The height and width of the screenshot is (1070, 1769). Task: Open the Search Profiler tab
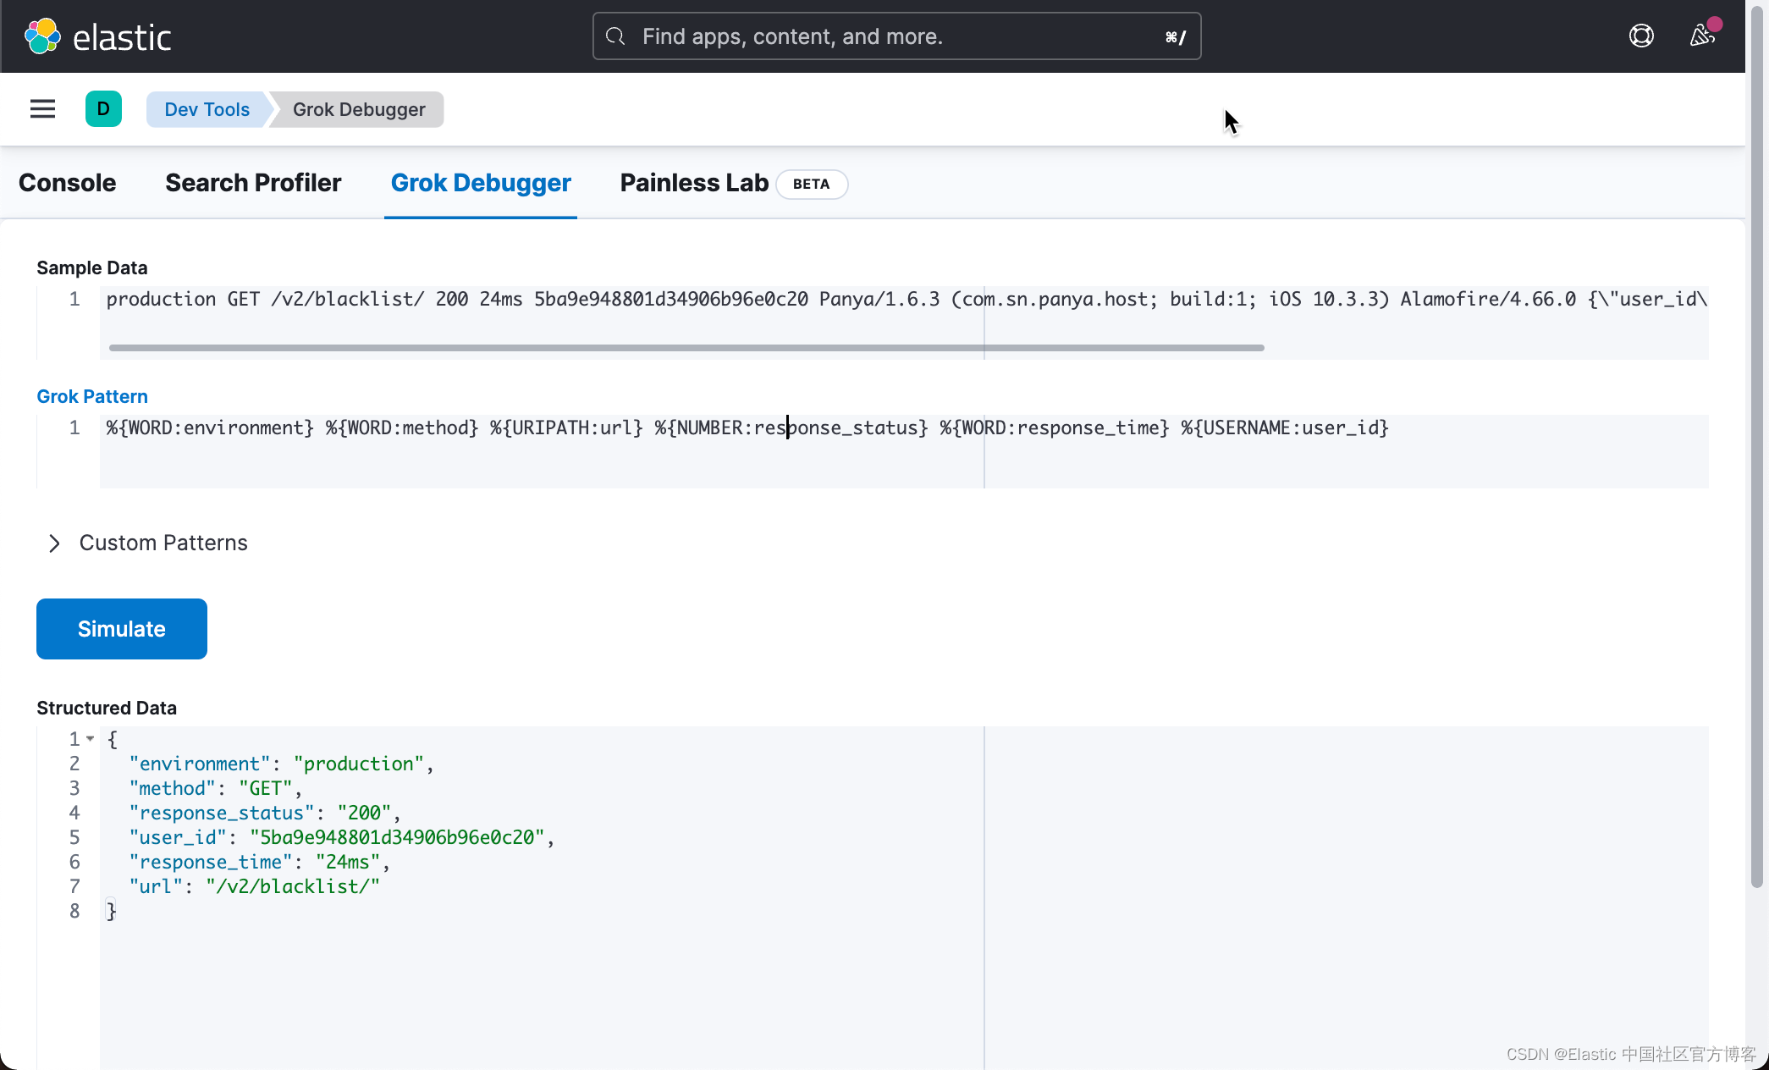click(x=253, y=183)
